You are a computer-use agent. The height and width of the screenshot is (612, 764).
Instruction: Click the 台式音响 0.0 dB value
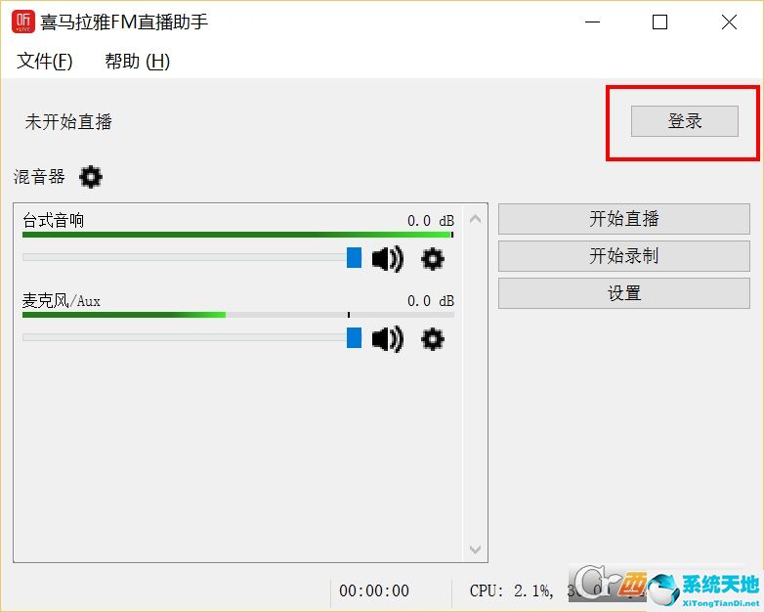[431, 221]
